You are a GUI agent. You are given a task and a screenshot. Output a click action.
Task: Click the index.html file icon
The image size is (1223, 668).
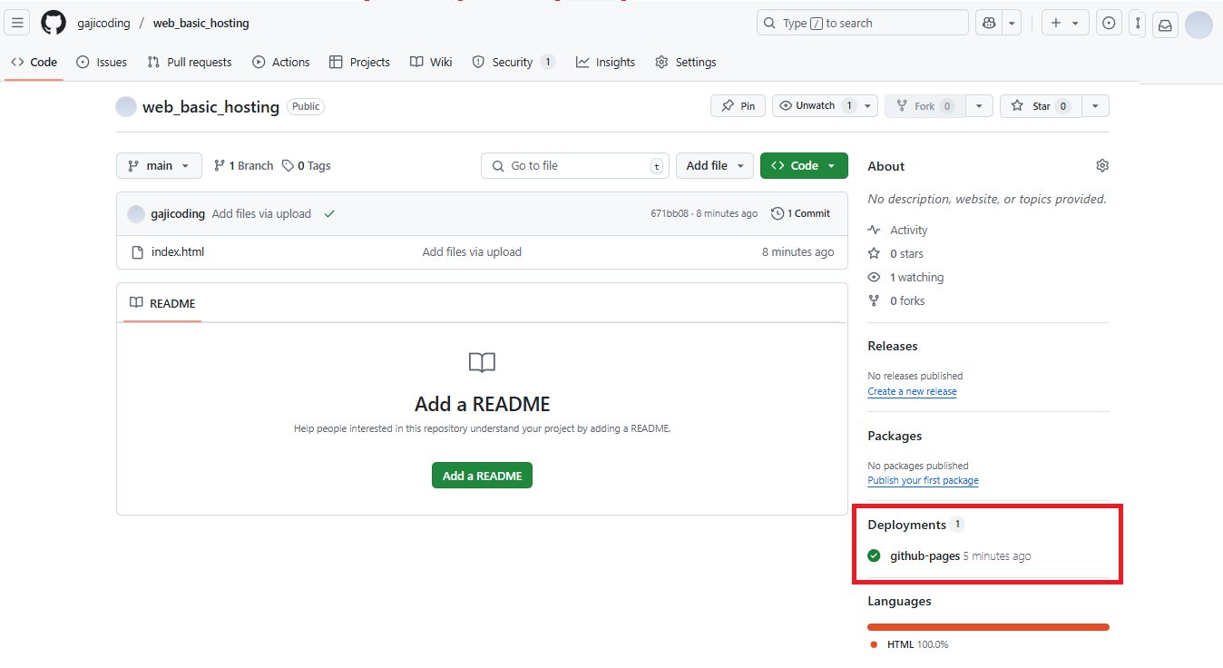(138, 252)
